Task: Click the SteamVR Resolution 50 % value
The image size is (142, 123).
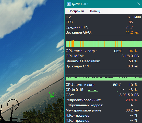Action: (133, 61)
